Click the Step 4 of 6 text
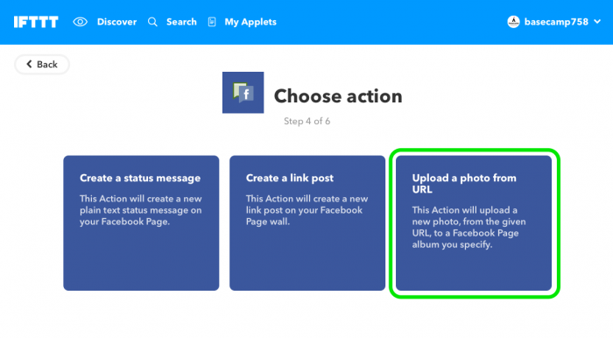This screenshot has width=613, height=338. [x=306, y=121]
